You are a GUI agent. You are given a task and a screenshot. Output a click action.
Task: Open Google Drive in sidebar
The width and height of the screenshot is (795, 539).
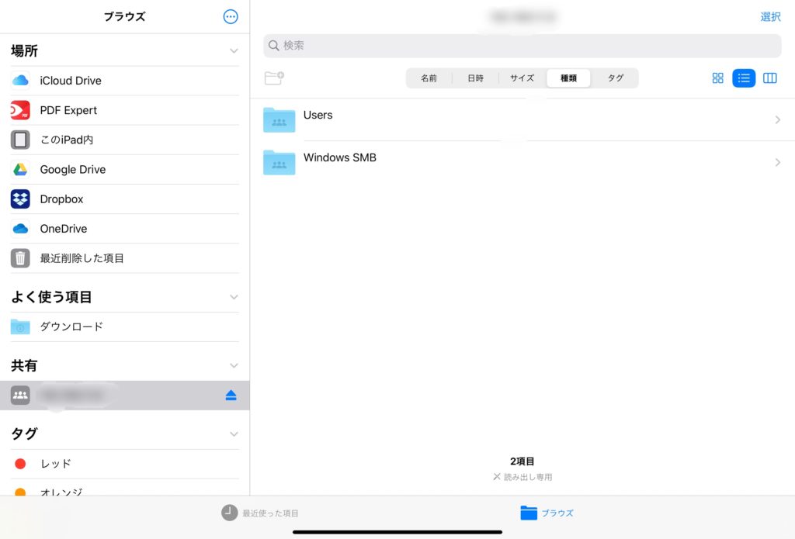[72, 170]
